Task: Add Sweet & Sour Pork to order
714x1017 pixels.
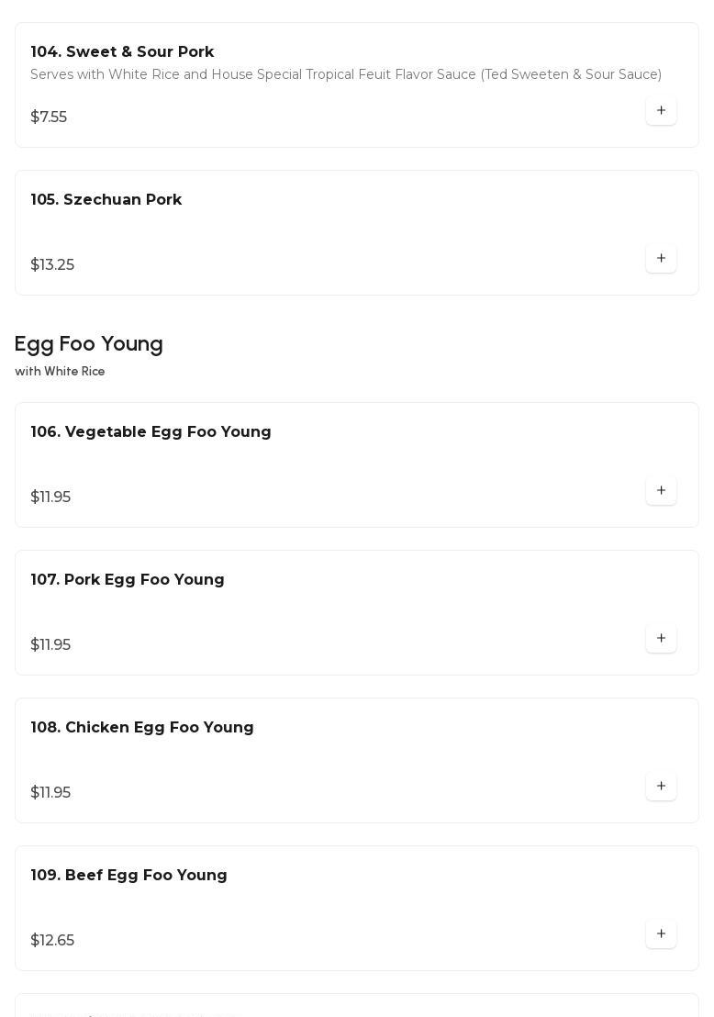Action: coord(661,111)
